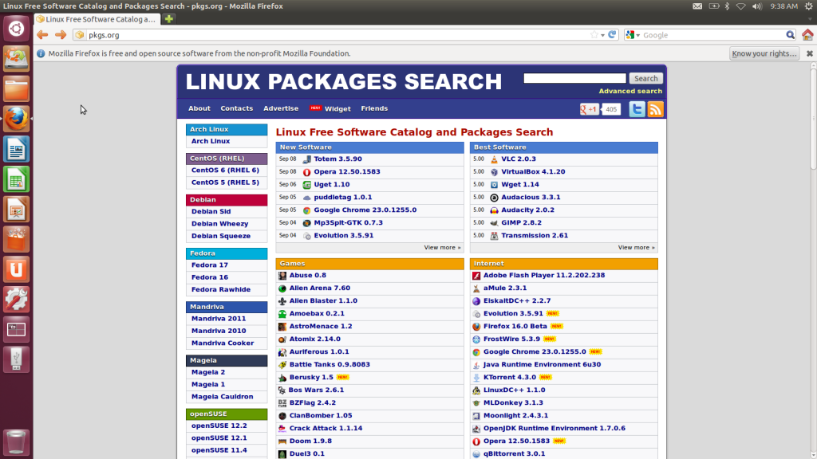
Task: Click the pkgs.org search input field
Action: click(x=574, y=78)
